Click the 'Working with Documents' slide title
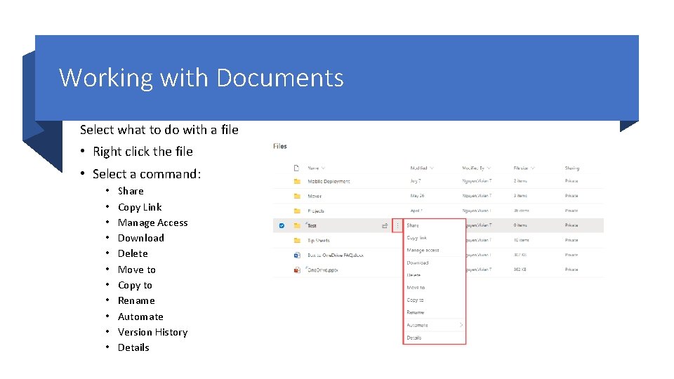The width and height of the screenshot is (674, 379). (201, 78)
